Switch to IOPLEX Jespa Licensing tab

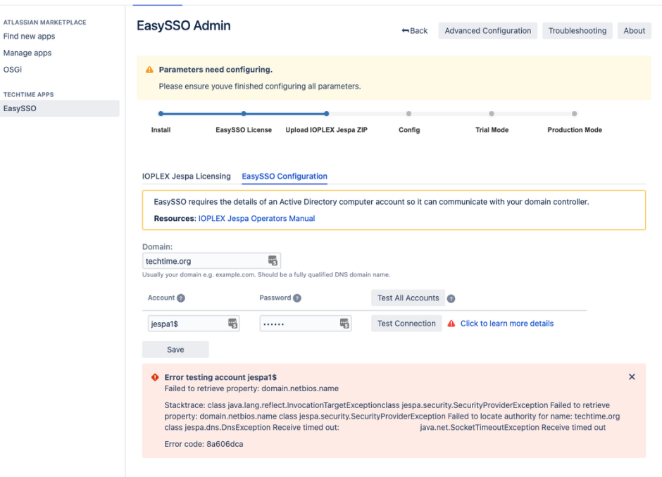coord(187,177)
